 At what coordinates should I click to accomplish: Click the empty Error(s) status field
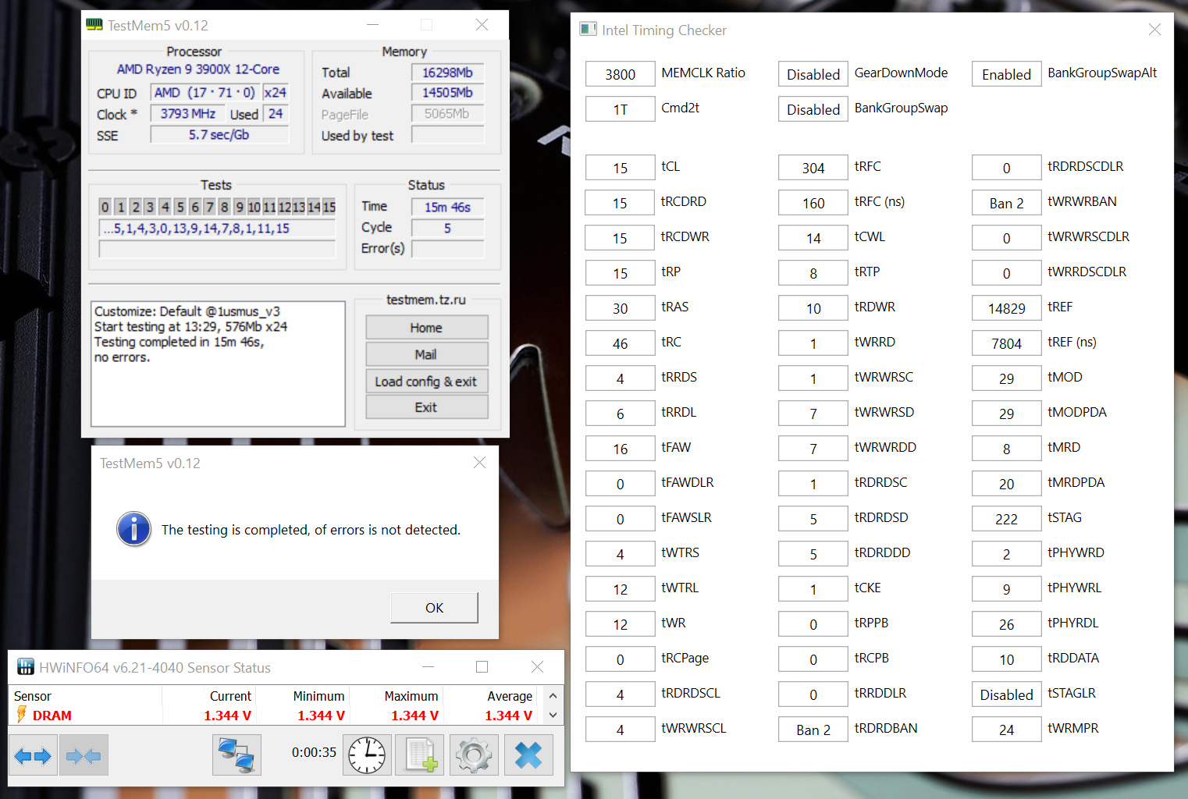click(x=447, y=249)
